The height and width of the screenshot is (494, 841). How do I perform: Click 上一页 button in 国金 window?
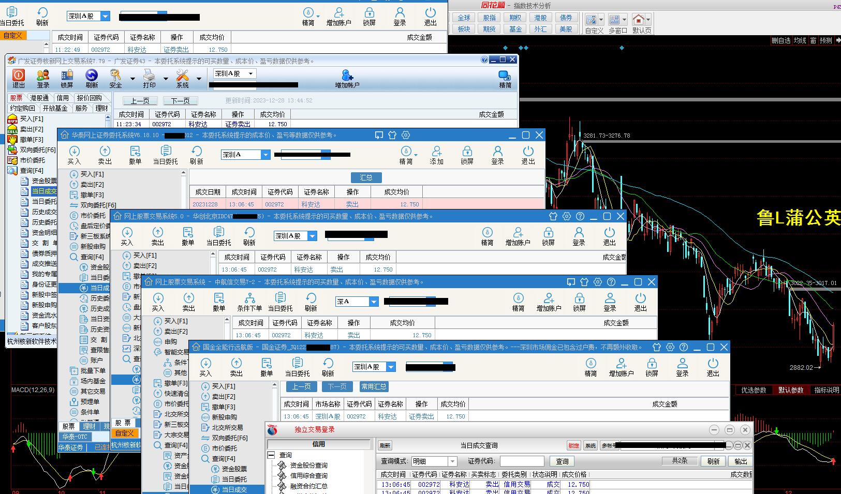[x=301, y=386]
